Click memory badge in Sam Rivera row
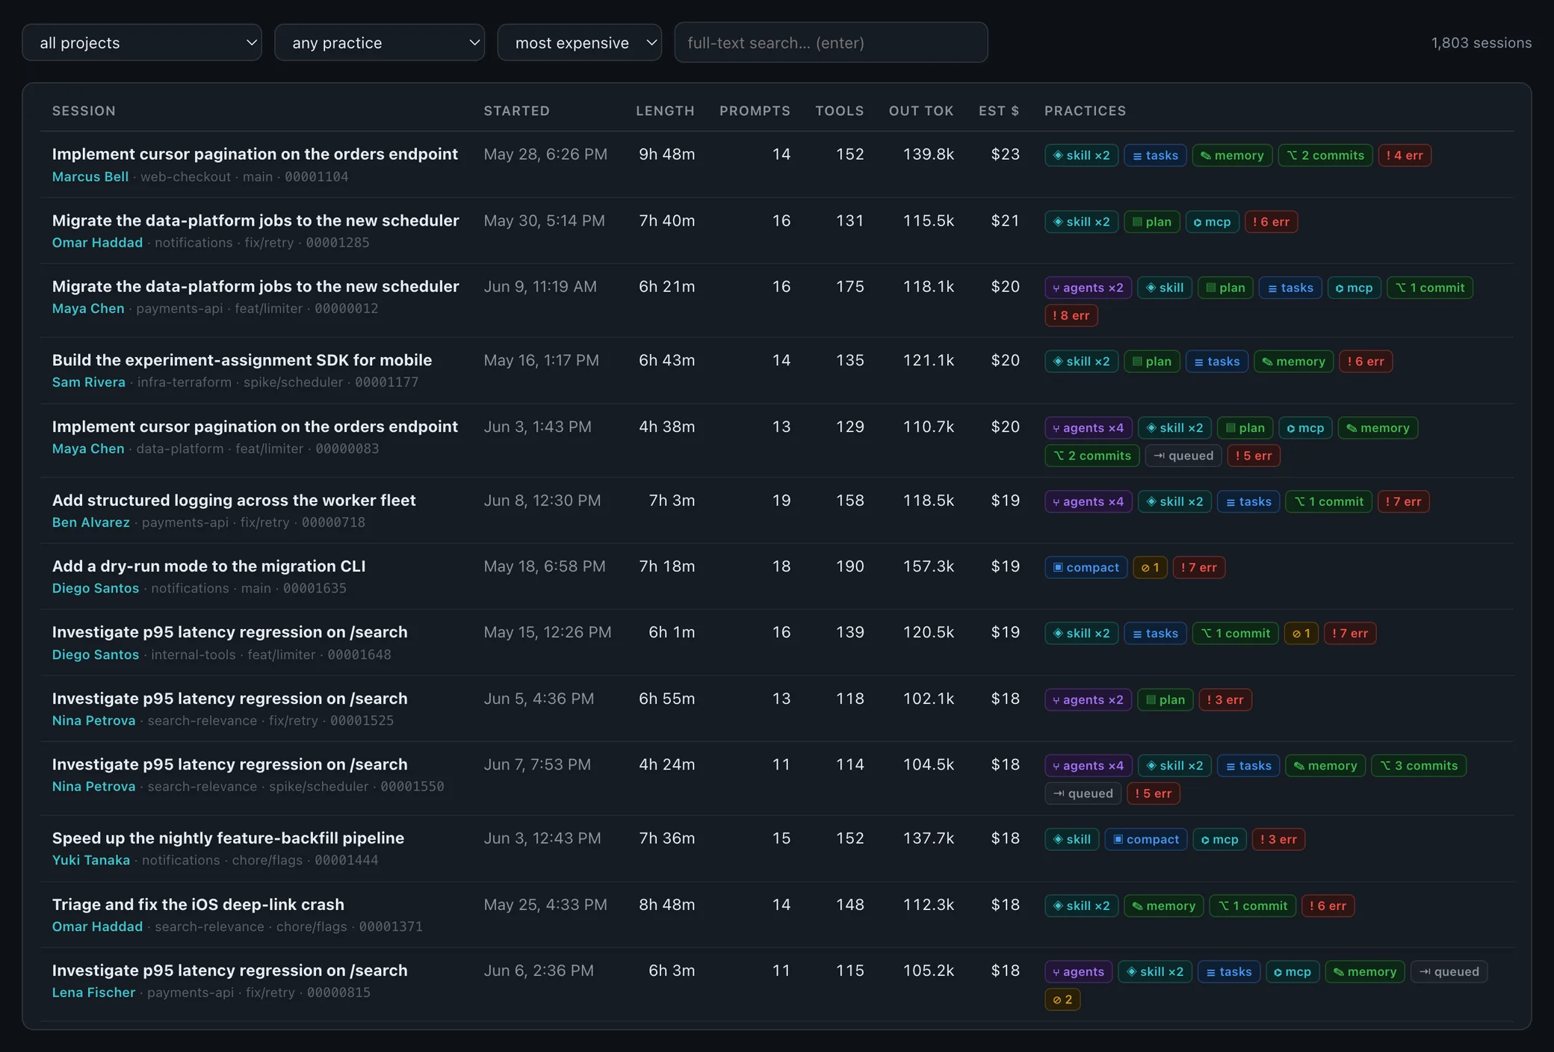Image resolution: width=1554 pixels, height=1052 pixels. point(1293,362)
